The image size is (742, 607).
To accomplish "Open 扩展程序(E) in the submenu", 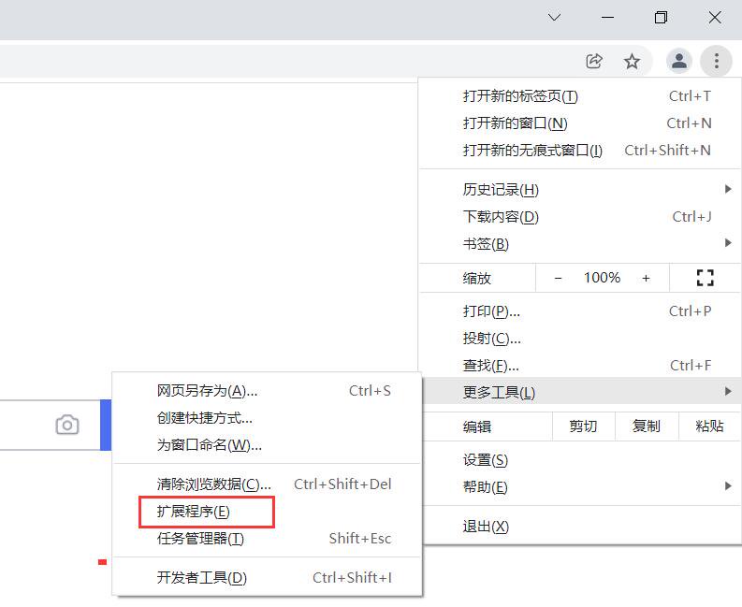I will (x=267, y=512).
